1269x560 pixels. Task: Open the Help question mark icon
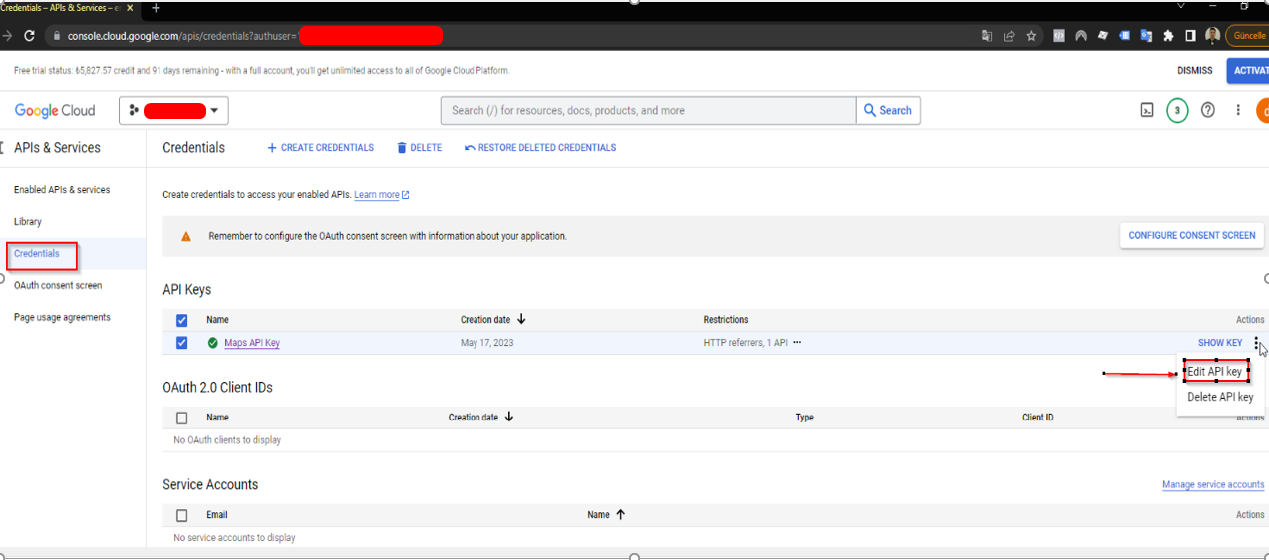[x=1208, y=110]
